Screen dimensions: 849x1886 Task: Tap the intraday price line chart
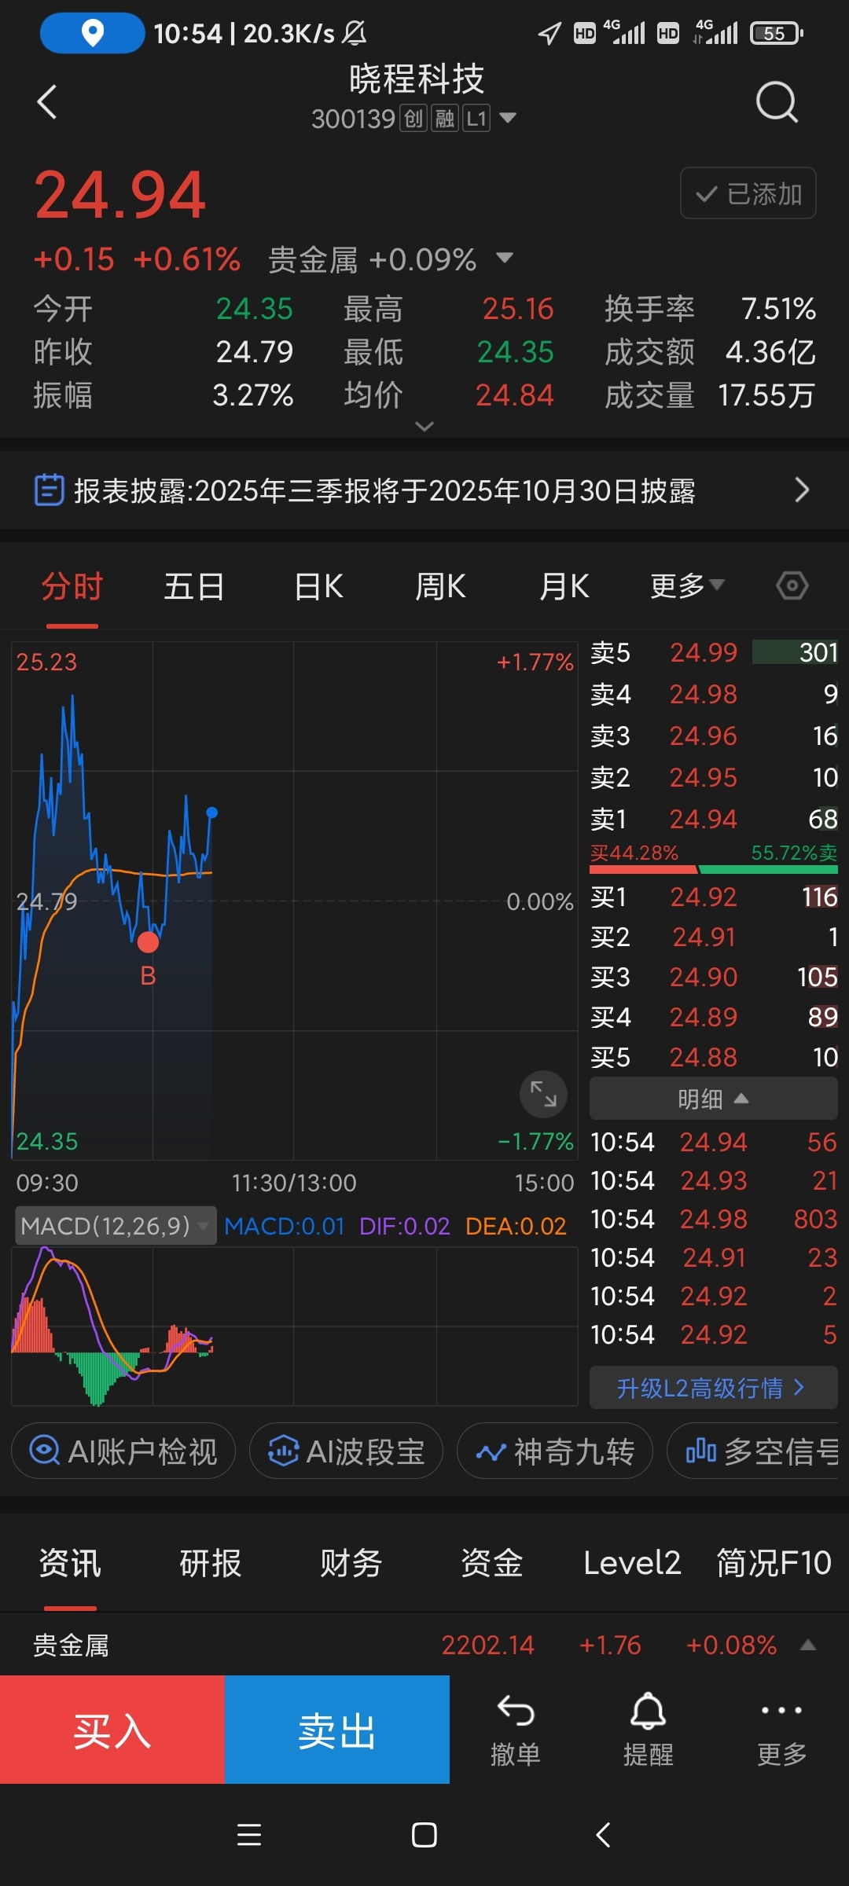click(295, 901)
